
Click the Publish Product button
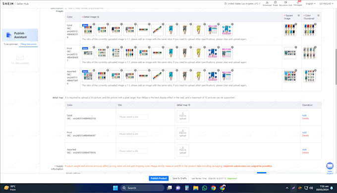click(159, 179)
